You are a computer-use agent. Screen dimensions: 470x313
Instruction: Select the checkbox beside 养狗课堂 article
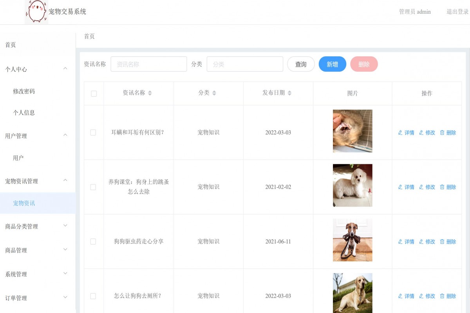click(93, 187)
